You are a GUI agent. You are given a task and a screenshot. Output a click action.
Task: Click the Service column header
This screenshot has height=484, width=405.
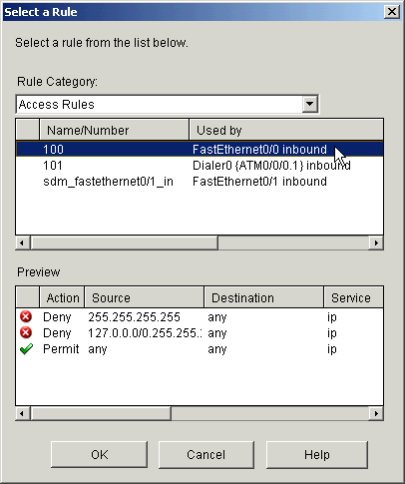click(x=353, y=297)
